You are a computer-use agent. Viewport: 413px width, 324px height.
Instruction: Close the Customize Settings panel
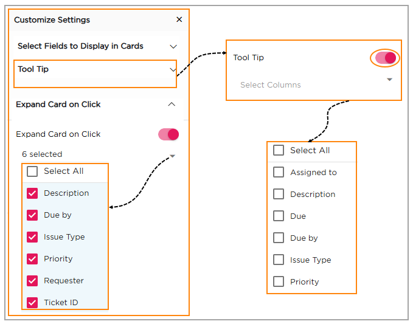click(x=179, y=19)
